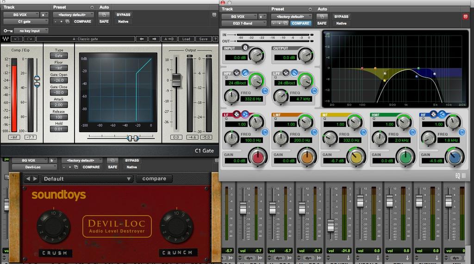The image size is (474, 264).
Task: Open the insert 'c' selector in EQ3 window
Action: tap(262, 17)
